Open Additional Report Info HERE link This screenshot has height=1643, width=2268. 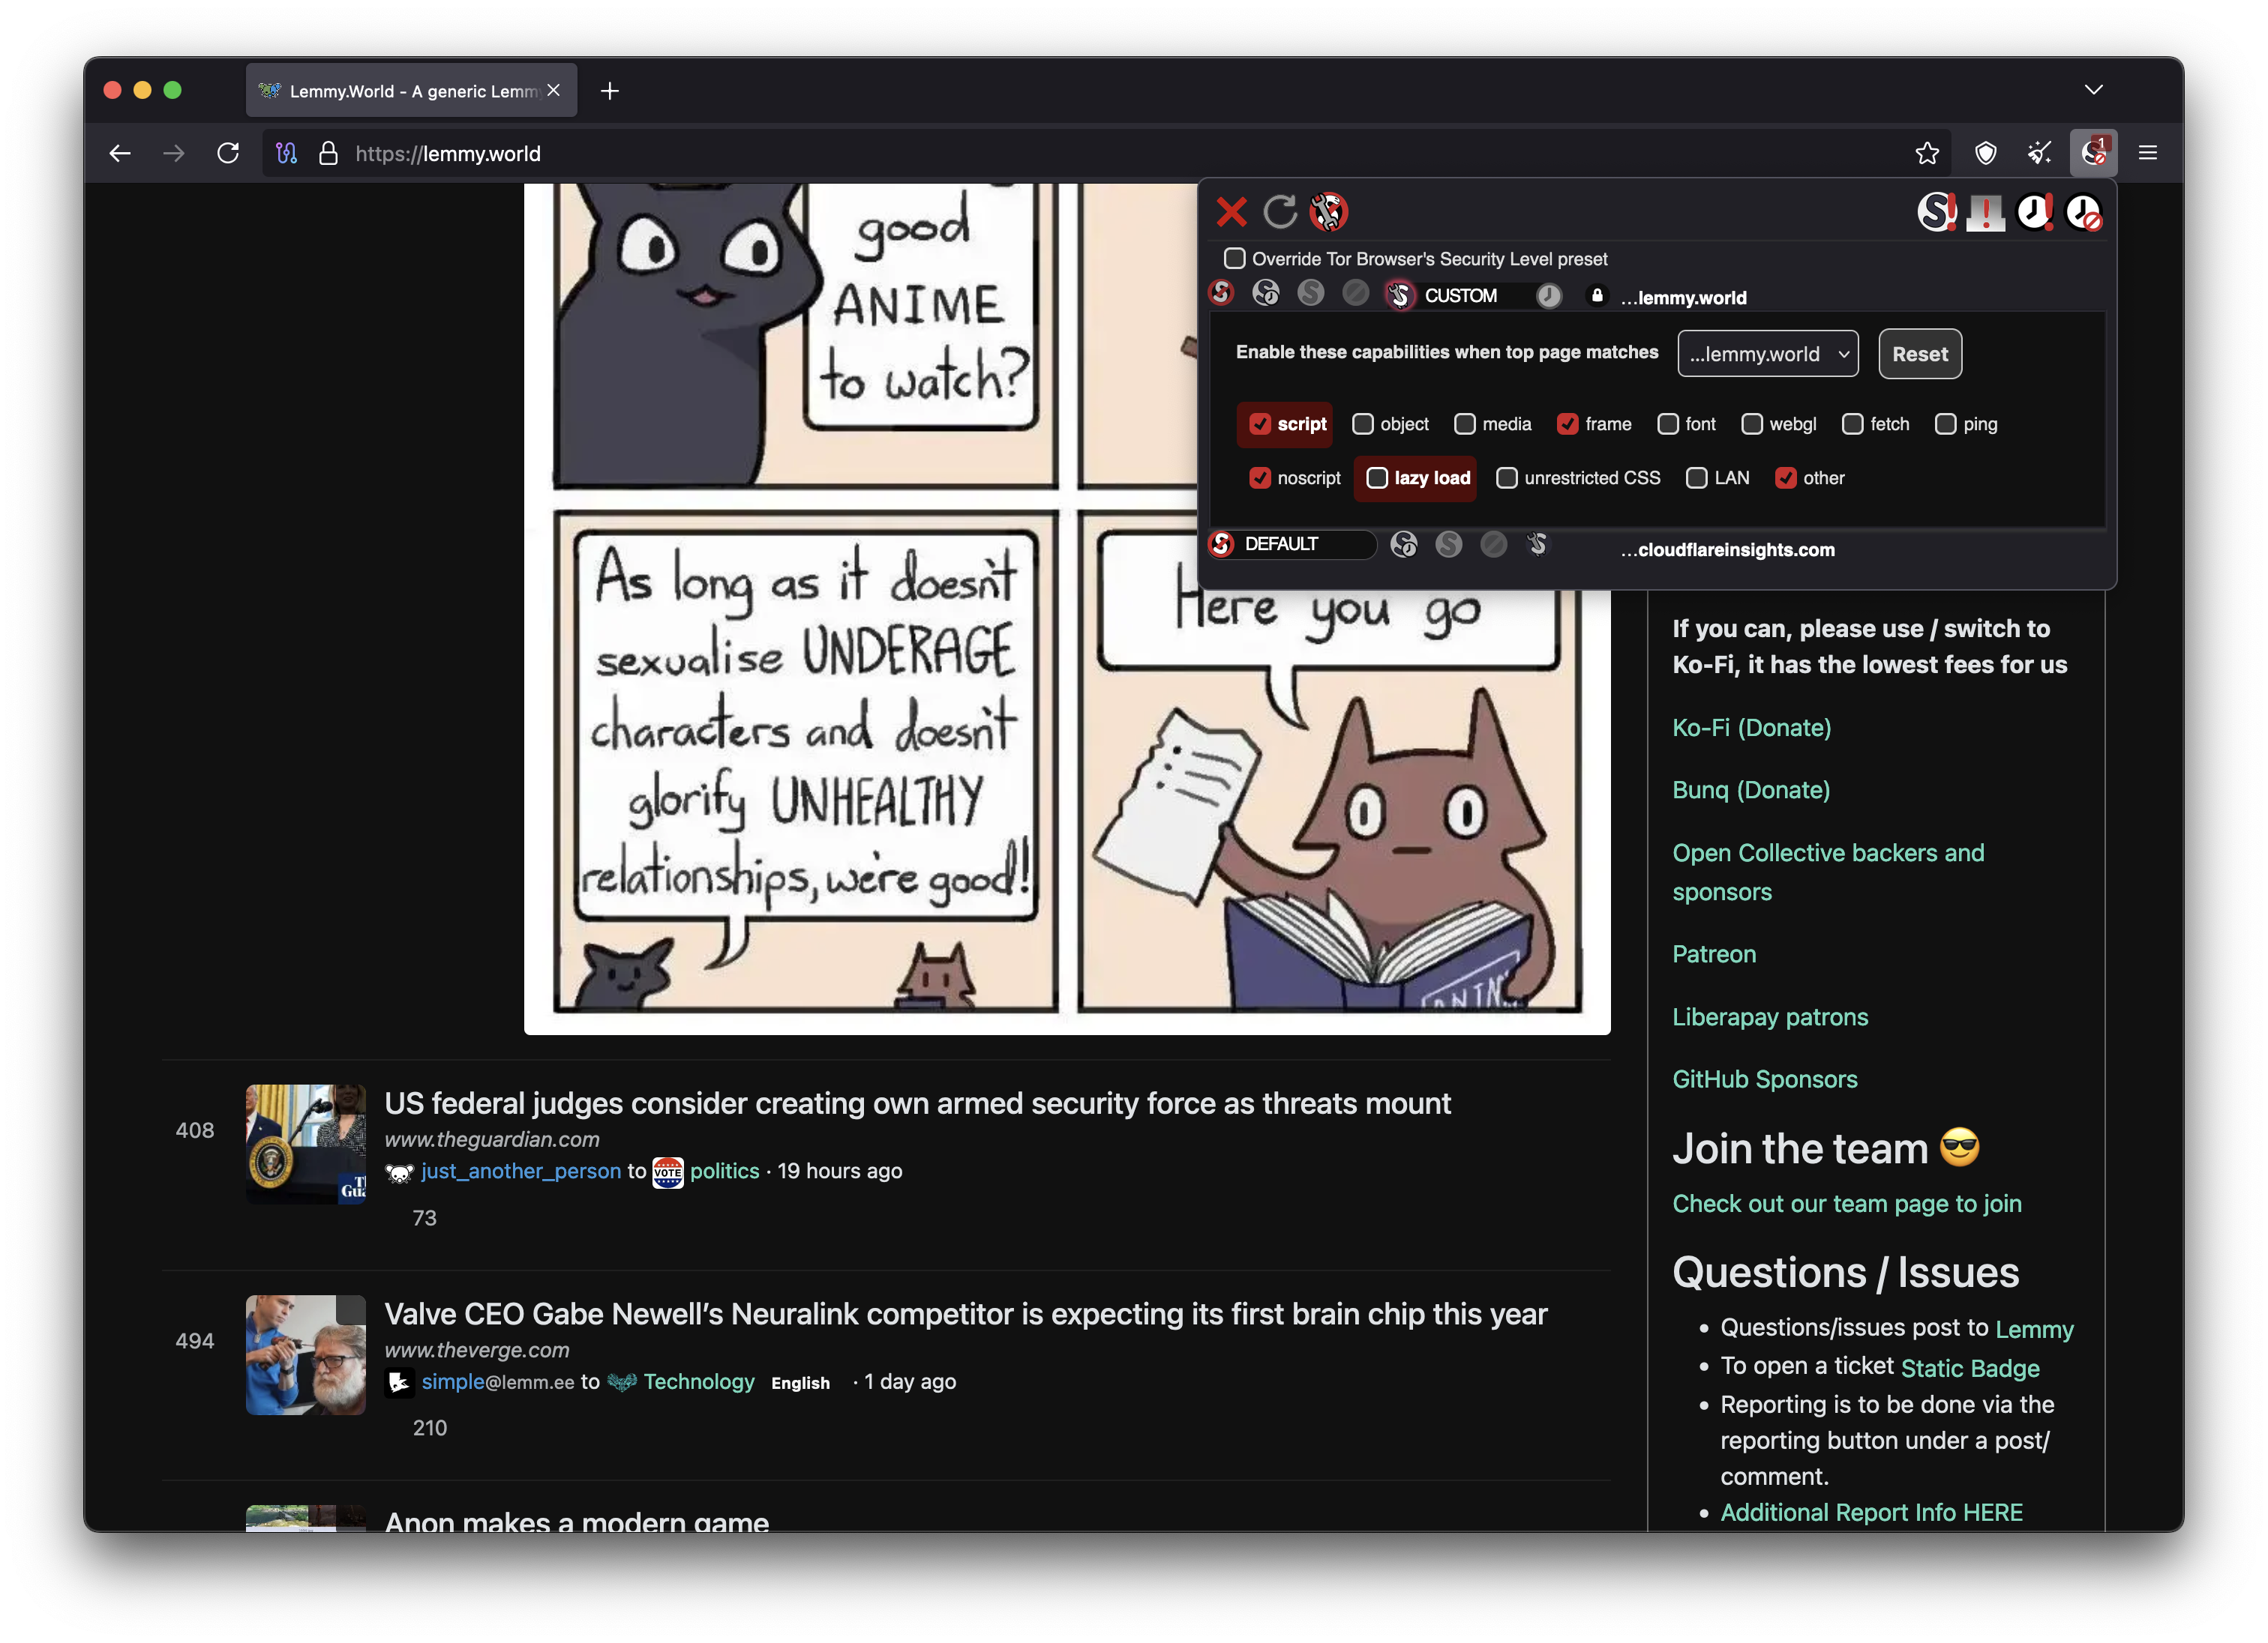click(x=1871, y=1512)
